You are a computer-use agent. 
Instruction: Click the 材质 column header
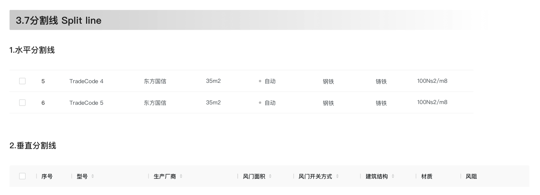(x=427, y=176)
